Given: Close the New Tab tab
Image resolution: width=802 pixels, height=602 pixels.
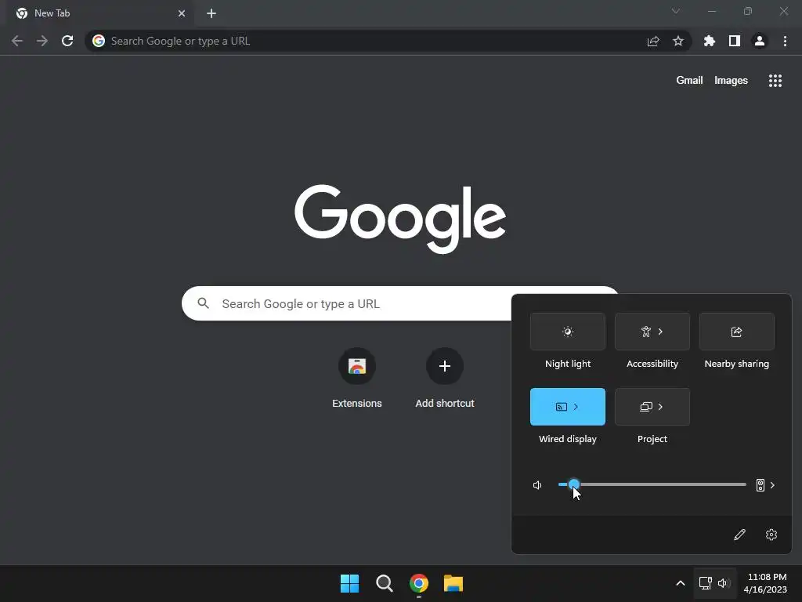Looking at the screenshot, I should tap(182, 13).
